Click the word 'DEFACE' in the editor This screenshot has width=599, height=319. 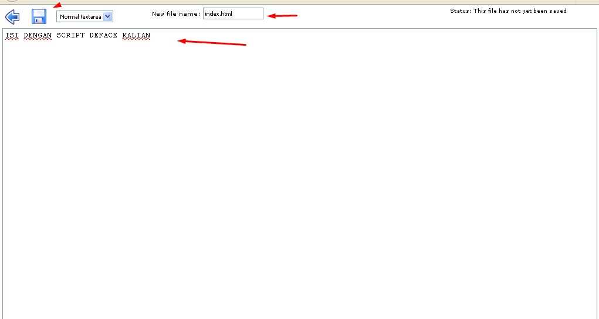[x=103, y=36]
